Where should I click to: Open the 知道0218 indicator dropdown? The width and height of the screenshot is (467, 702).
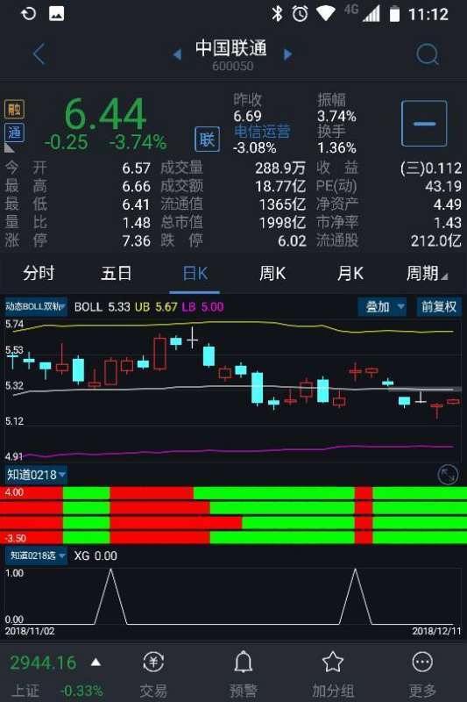click(36, 475)
